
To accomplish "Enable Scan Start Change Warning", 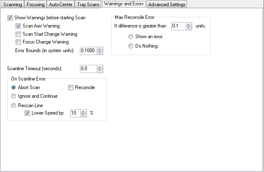I will 18,34.
